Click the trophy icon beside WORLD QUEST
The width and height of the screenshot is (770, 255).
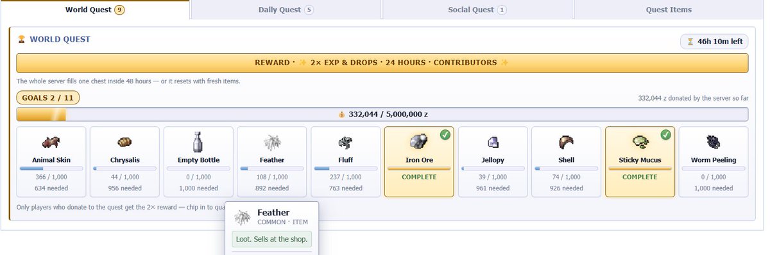[x=22, y=40]
